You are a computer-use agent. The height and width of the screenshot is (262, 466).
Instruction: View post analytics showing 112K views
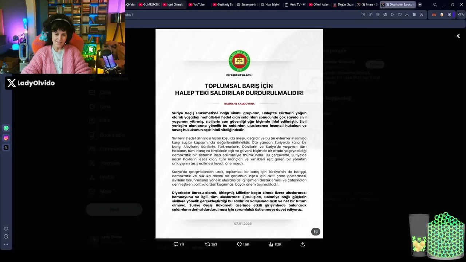(x=275, y=245)
